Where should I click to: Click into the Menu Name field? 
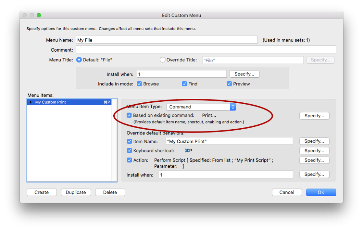(167, 40)
